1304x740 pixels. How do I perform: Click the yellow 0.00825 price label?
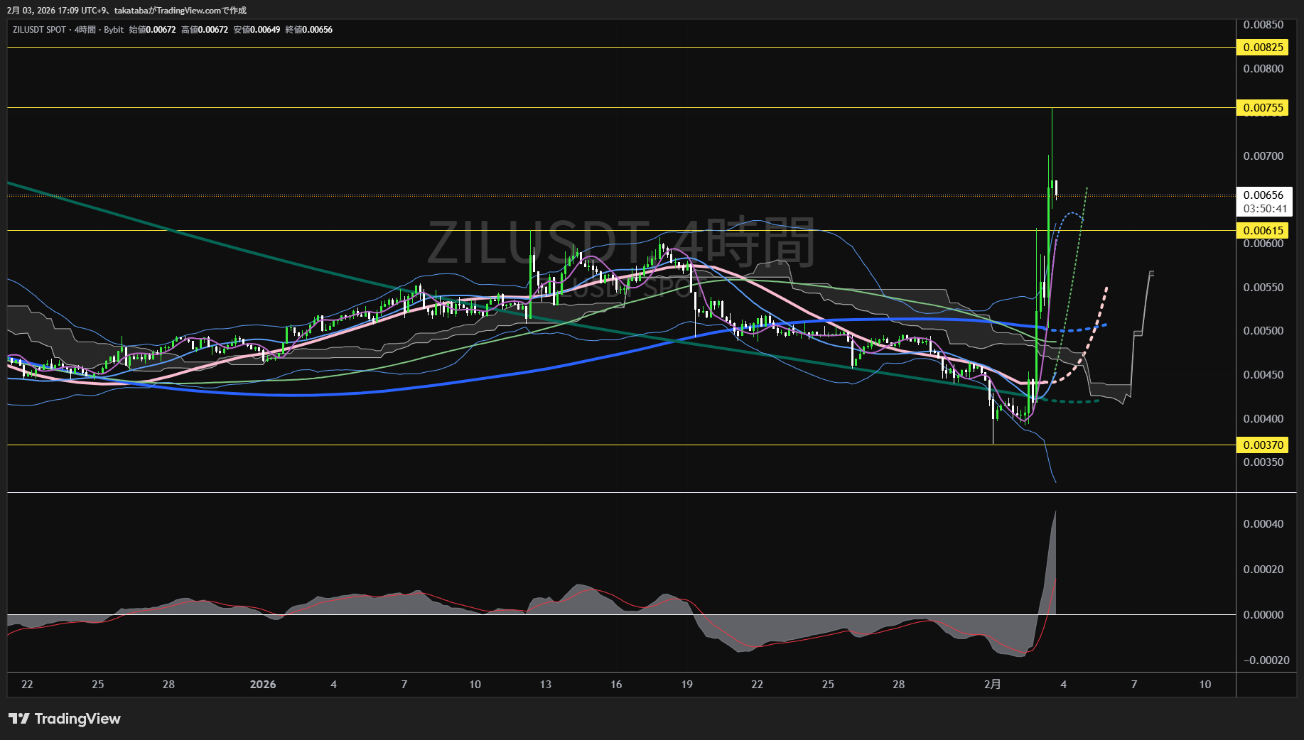(1263, 48)
